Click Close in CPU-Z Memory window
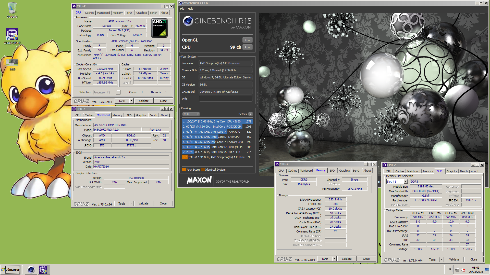Screen dimensions: 490x275 (366, 259)
